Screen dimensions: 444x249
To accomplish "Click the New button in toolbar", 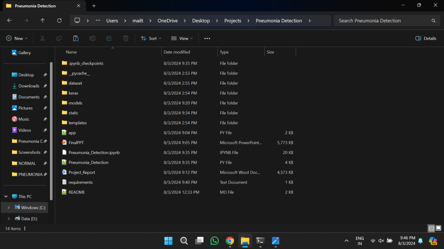I will click(16, 38).
